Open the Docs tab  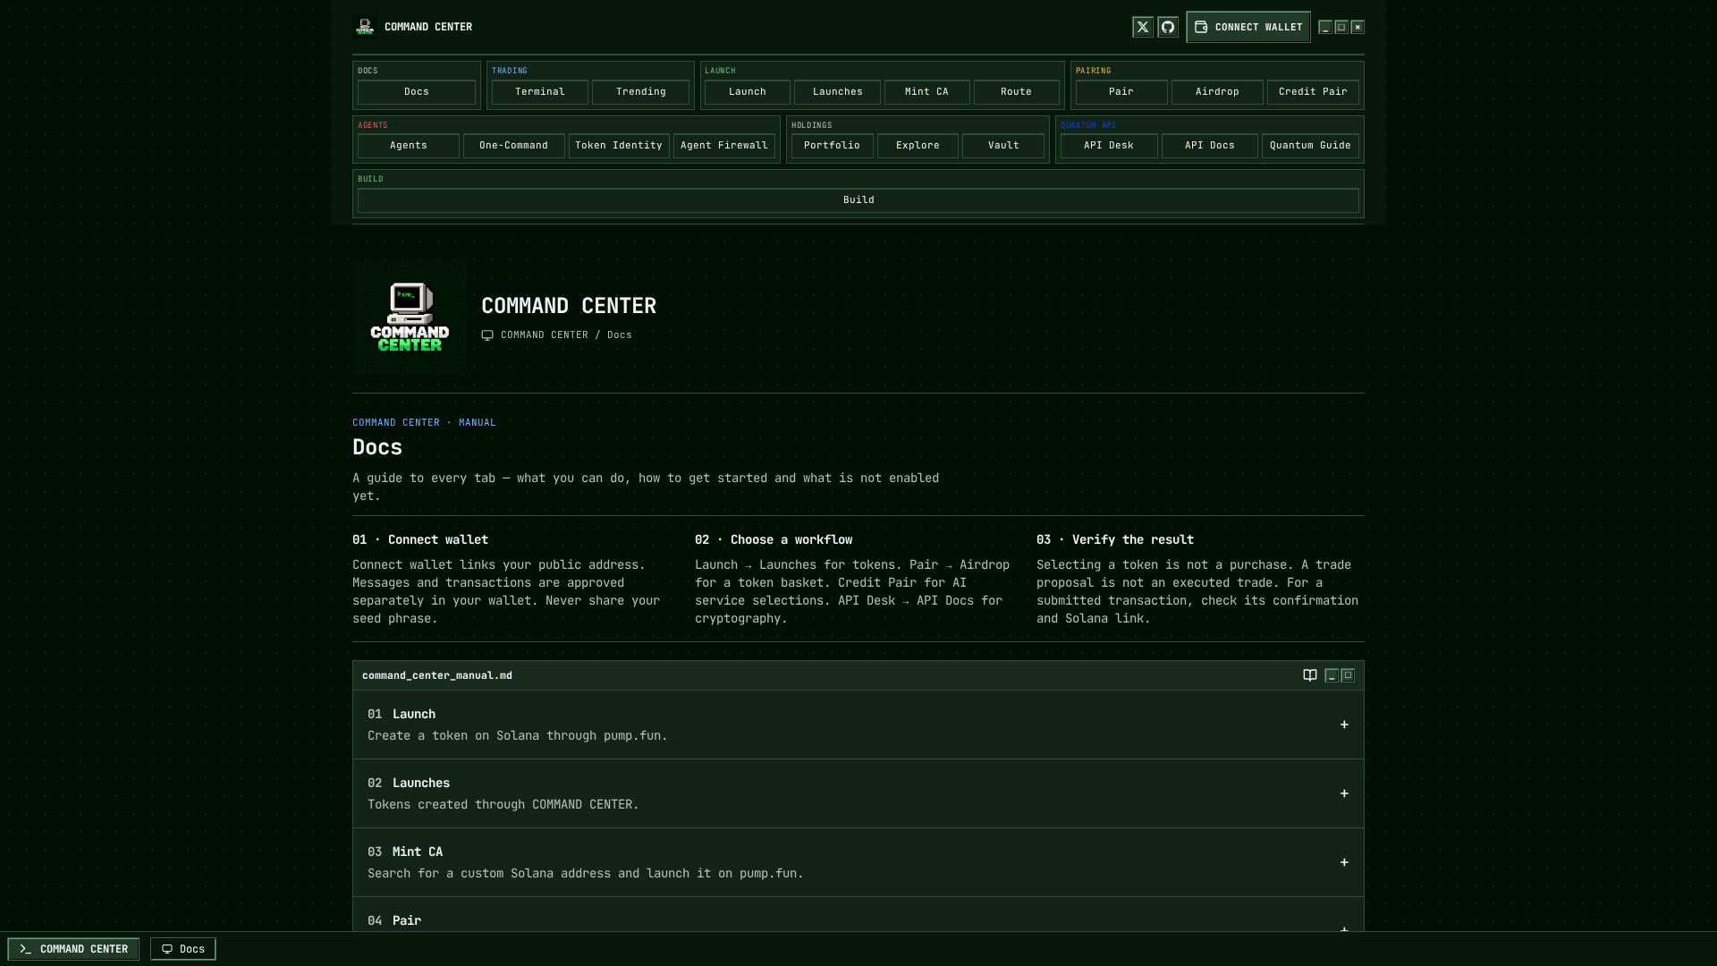point(417,92)
